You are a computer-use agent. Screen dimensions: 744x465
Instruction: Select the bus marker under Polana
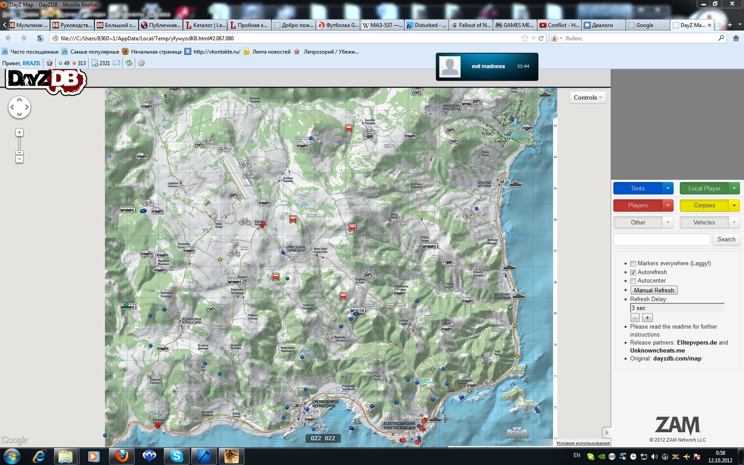(x=430, y=246)
